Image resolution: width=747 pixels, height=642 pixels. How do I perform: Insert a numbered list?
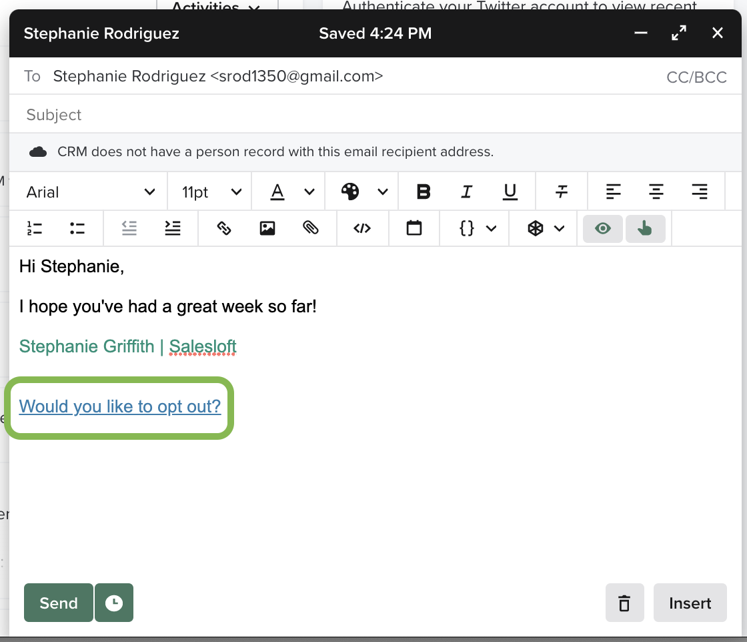[35, 228]
